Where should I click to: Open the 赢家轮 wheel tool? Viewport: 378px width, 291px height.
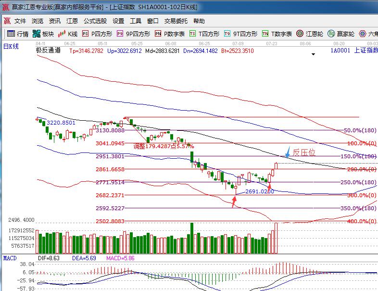[341, 34]
